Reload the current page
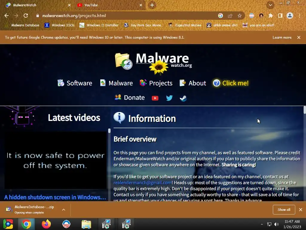Image resolution: width=306 pixels, height=230 pixels. pyautogui.click(x=26, y=16)
